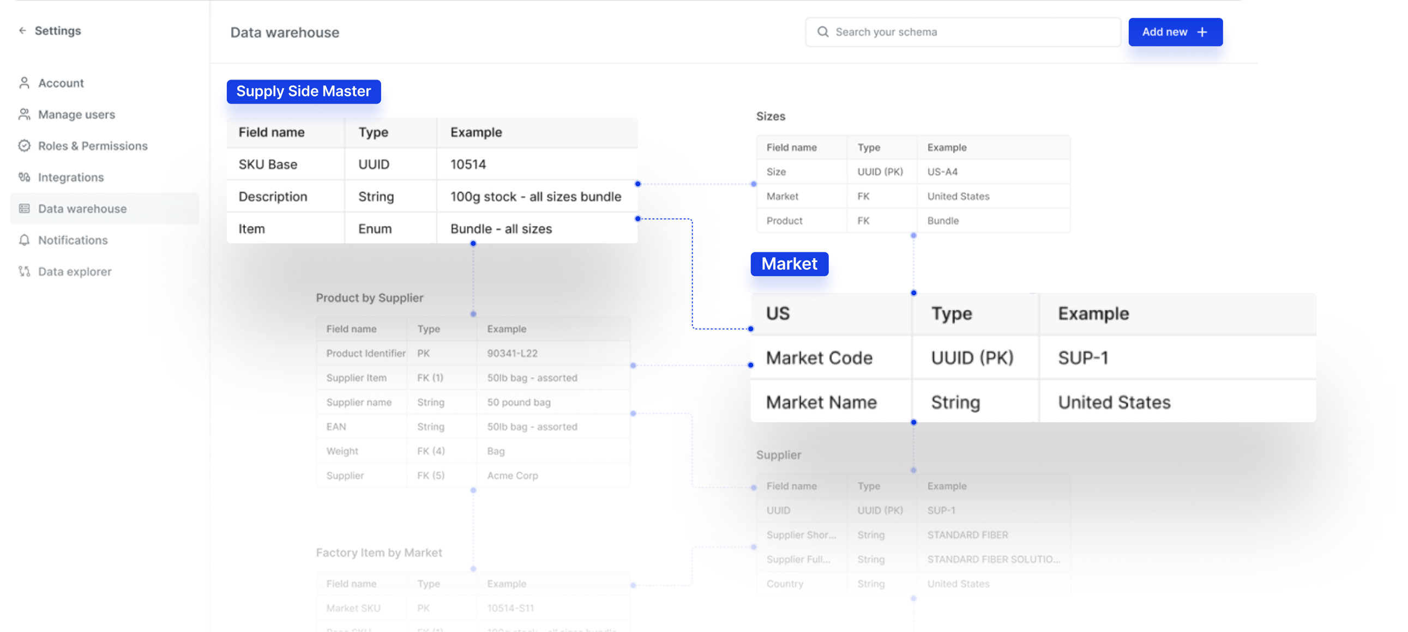Click the Product field in Sizes table

[784, 221]
